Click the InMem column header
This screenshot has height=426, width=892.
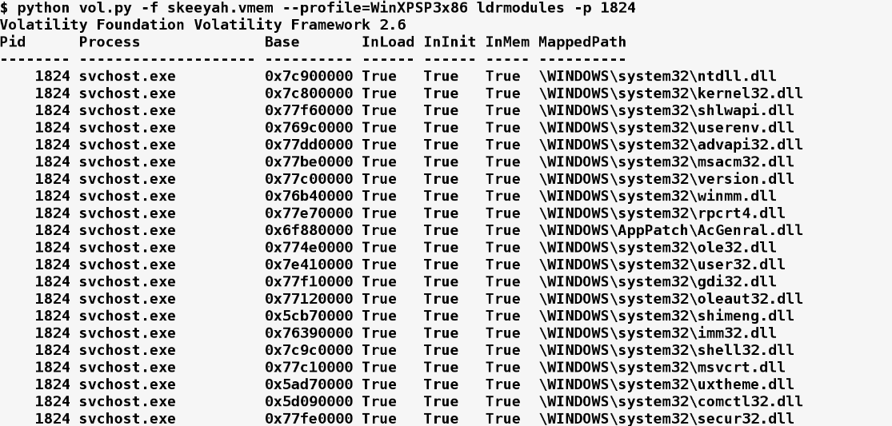point(507,42)
